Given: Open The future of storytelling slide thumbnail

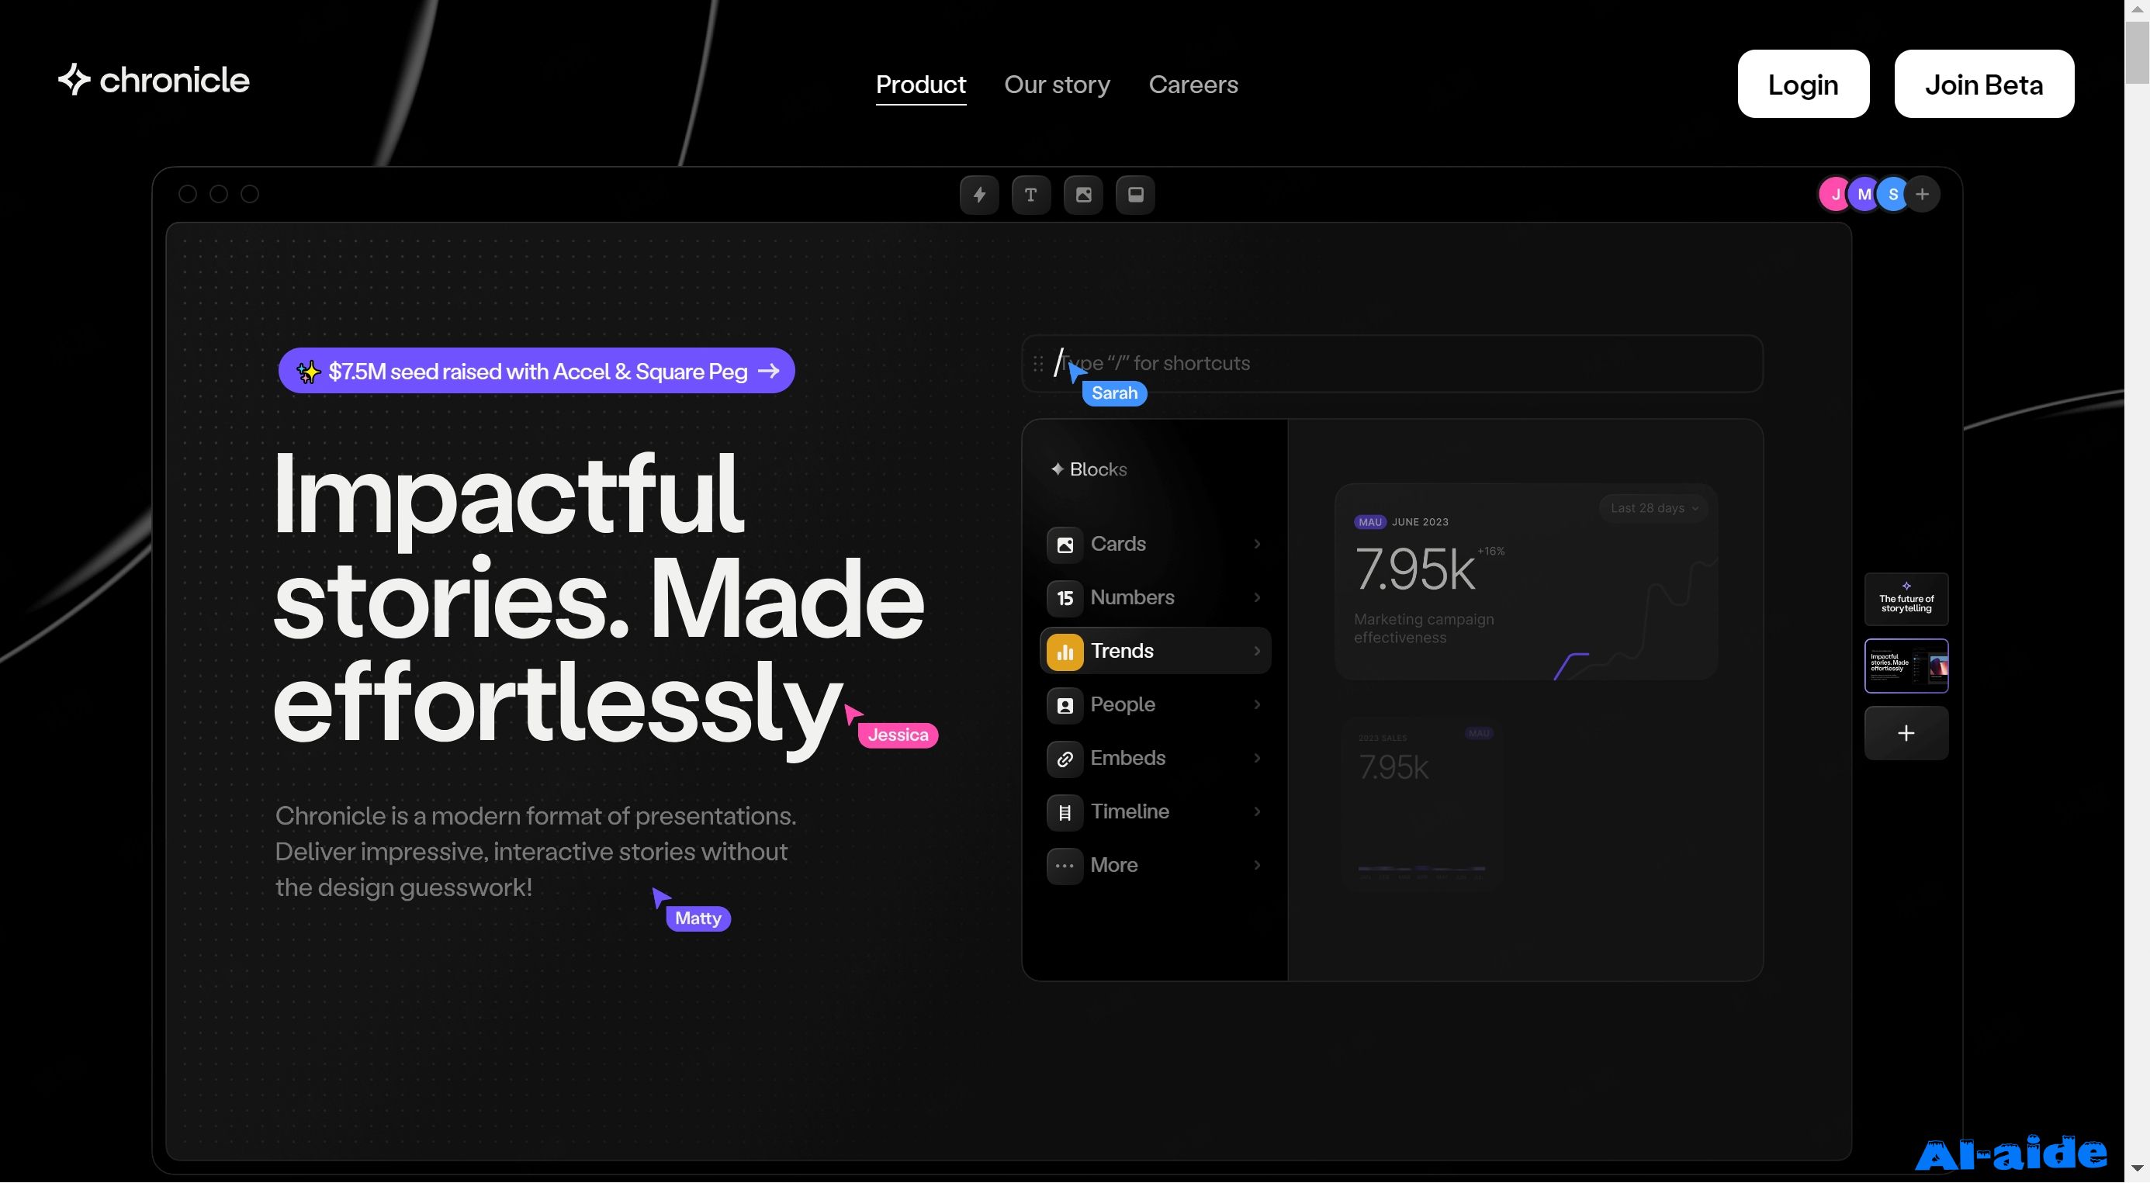Looking at the screenshot, I should 1906,600.
